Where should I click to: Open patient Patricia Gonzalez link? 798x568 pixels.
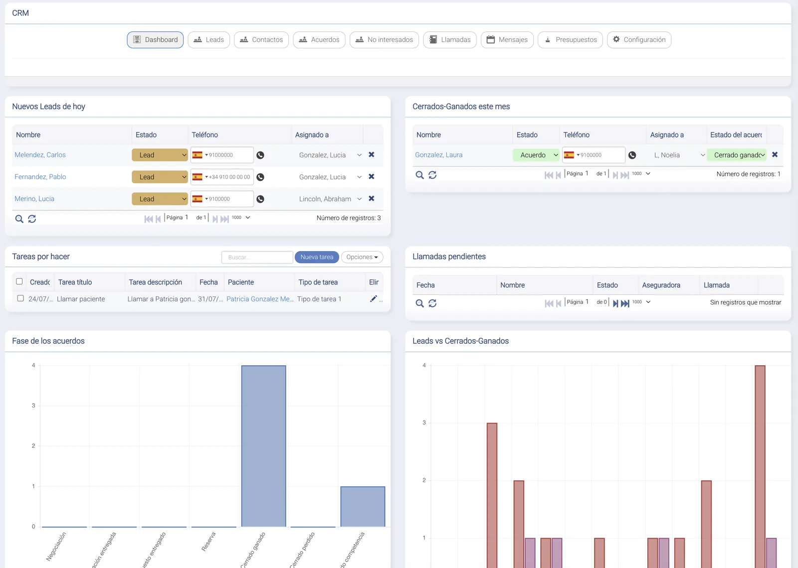pos(260,299)
